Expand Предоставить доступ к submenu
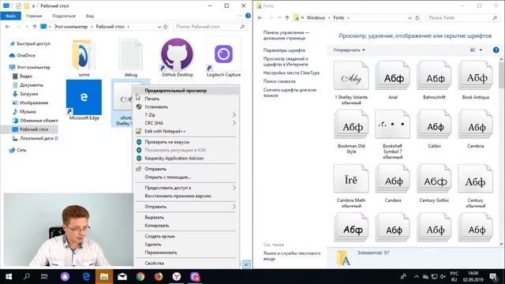This screenshot has height=284, width=505. point(186,188)
